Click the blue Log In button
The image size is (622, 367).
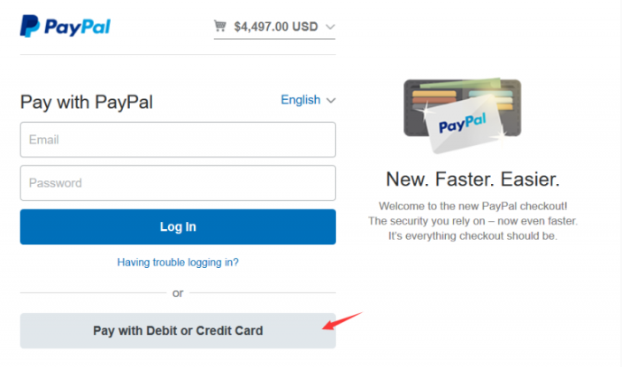coord(178,226)
